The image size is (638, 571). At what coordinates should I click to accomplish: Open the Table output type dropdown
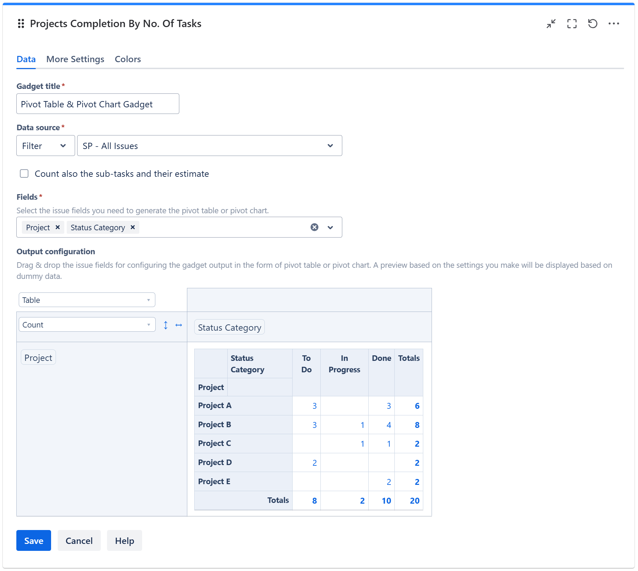click(87, 300)
